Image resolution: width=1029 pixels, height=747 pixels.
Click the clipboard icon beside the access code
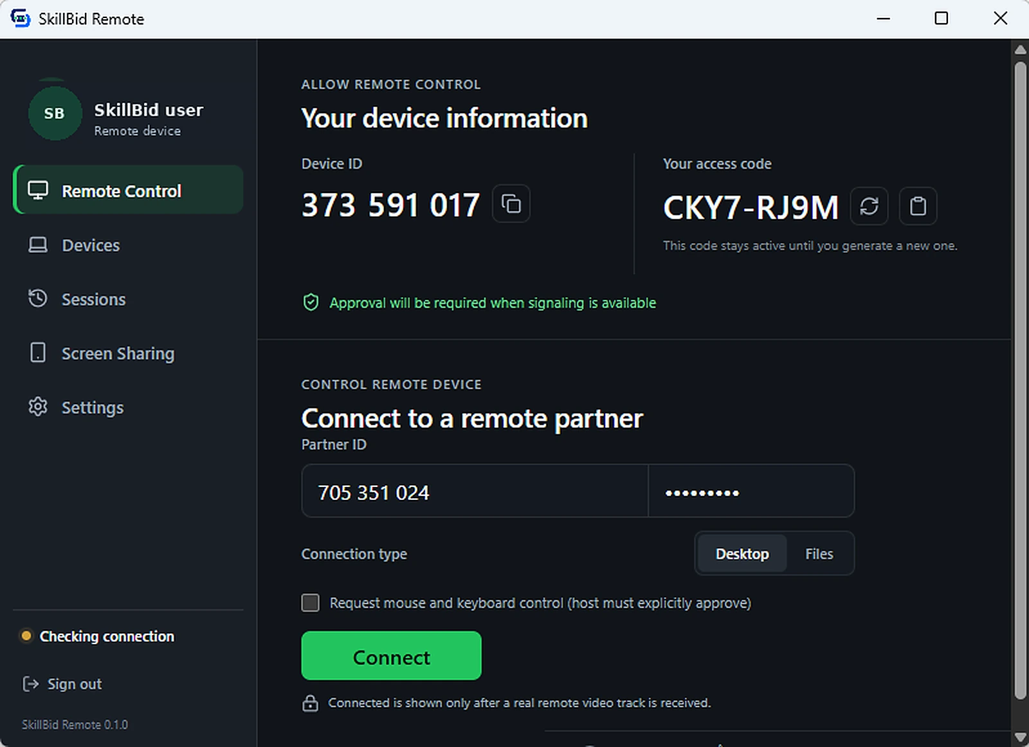(x=918, y=206)
